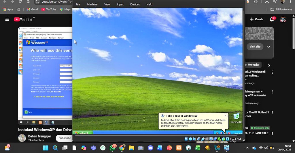The height and width of the screenshot is (153, 295).
Task: Click Chrome back arrow
Action: (5, 2)
